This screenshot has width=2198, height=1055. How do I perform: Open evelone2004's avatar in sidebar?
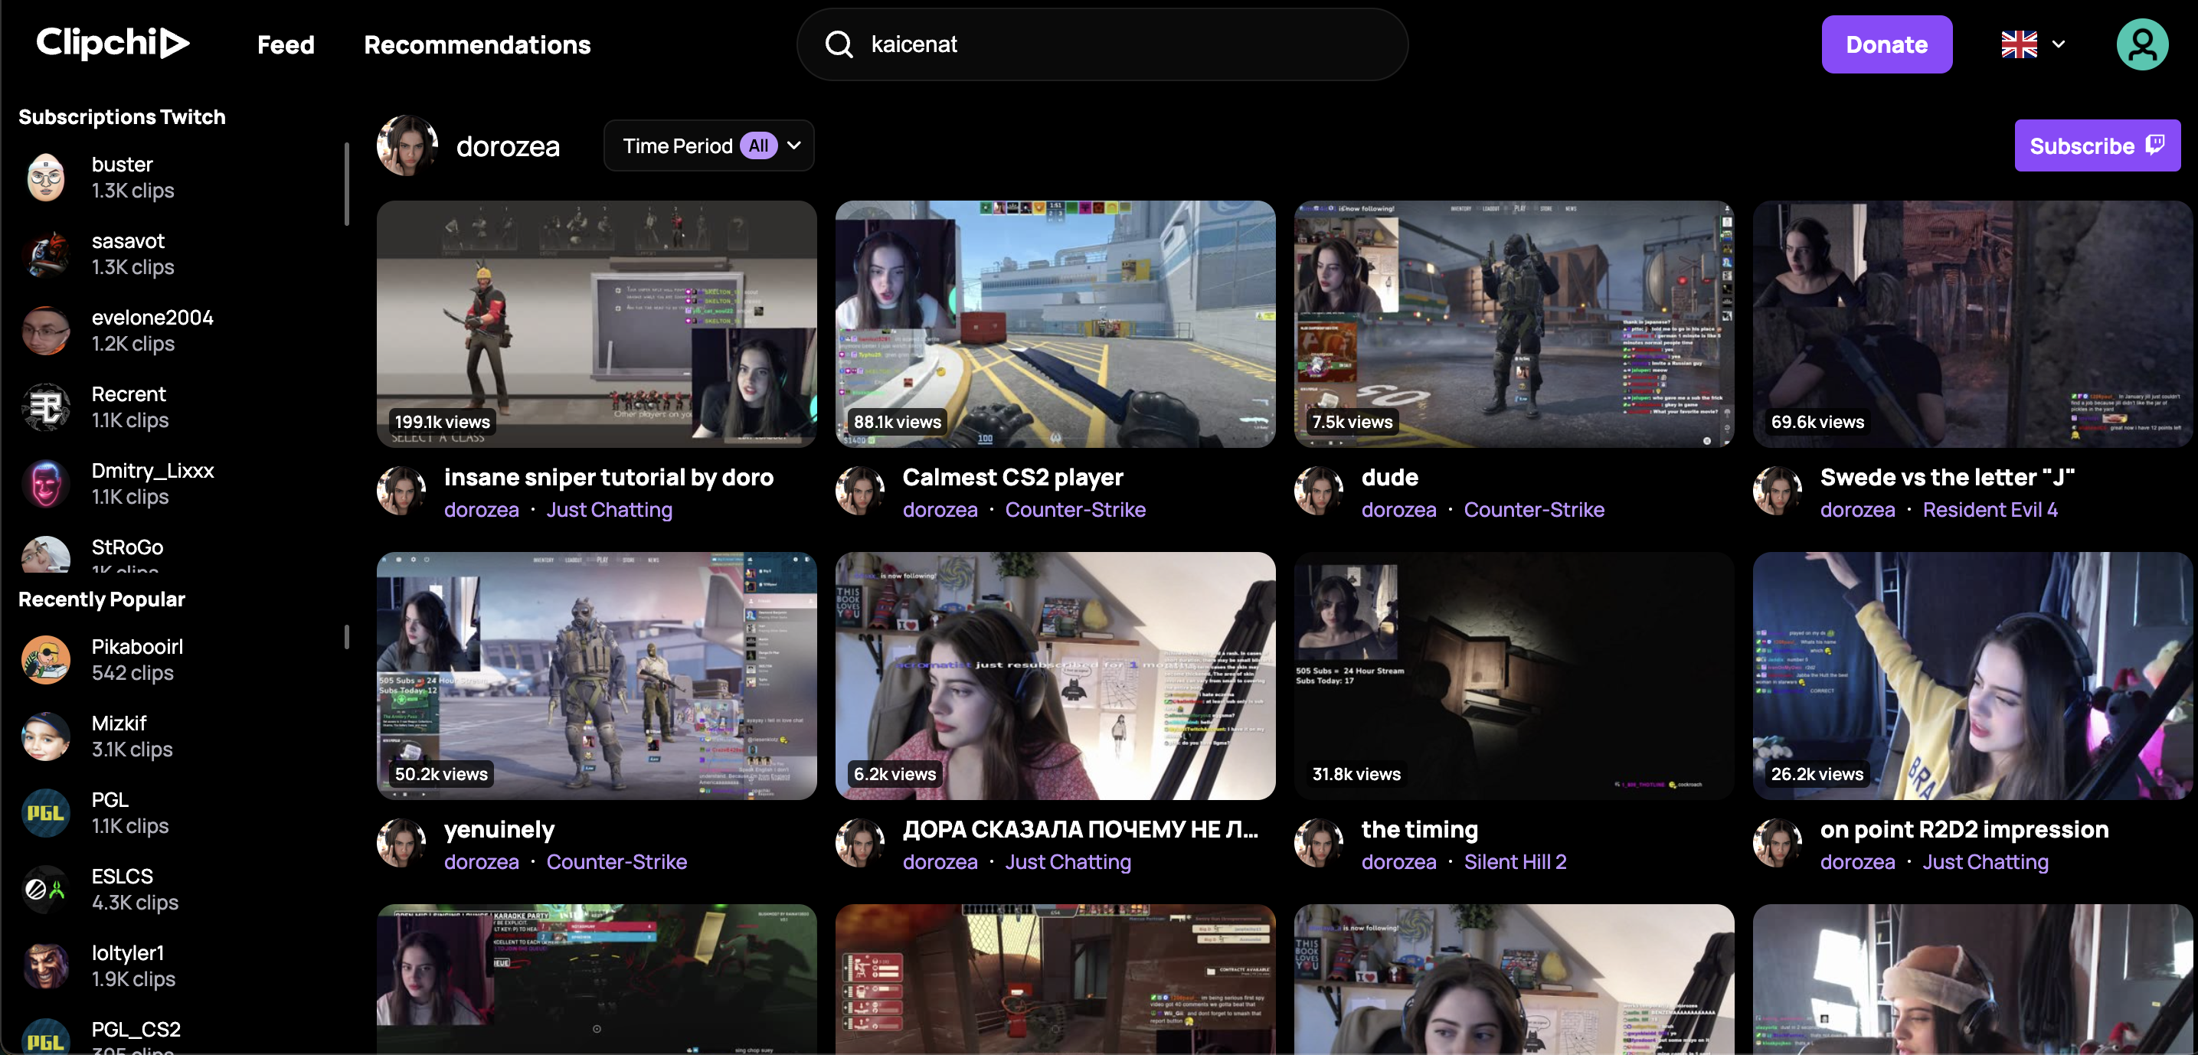[x=46, y=331]
